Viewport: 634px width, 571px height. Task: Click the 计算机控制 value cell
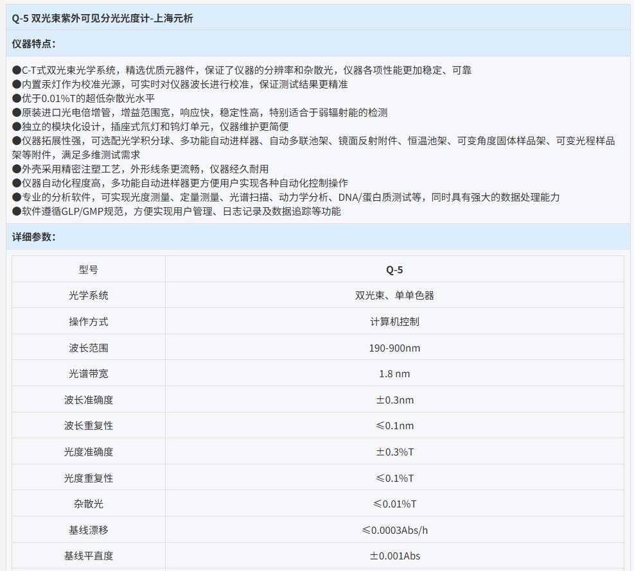pyautogui.click(x=394, y=321)
